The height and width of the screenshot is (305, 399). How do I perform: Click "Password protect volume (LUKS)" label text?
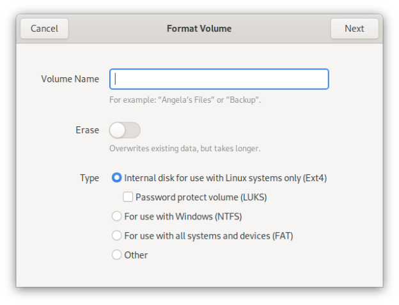coord(201,197)
